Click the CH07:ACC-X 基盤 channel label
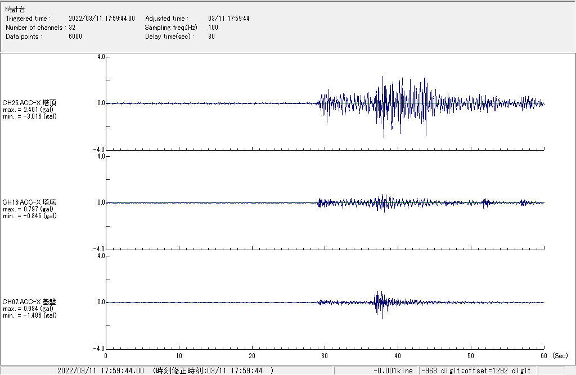The height and width of the screenshot is (375, 576). click(29, 301)
